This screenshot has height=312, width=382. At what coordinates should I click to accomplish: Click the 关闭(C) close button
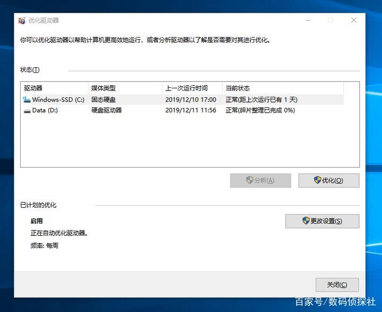[337, 285]
